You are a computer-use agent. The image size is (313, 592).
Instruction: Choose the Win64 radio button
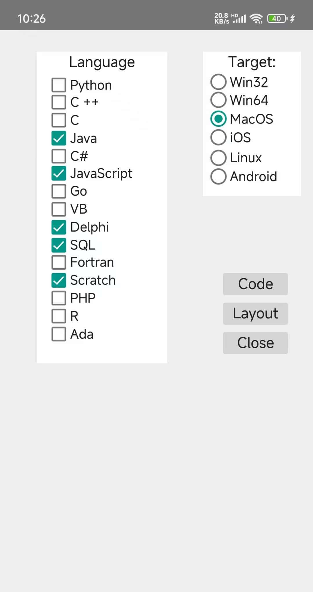[218, 100]
